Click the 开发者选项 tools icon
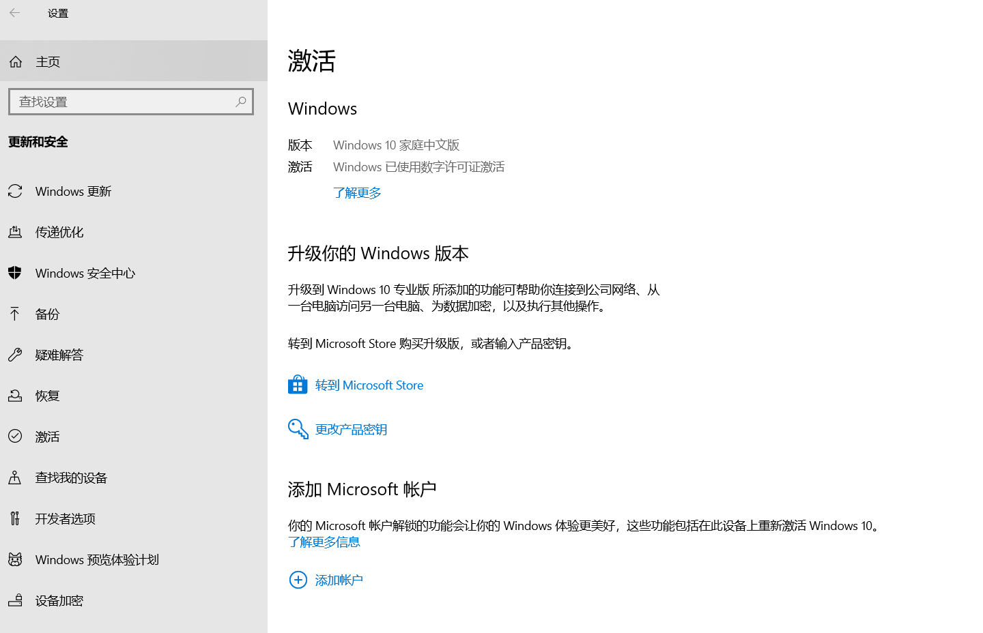The height and width of the screenshot is (633, 983). [15, 518]
